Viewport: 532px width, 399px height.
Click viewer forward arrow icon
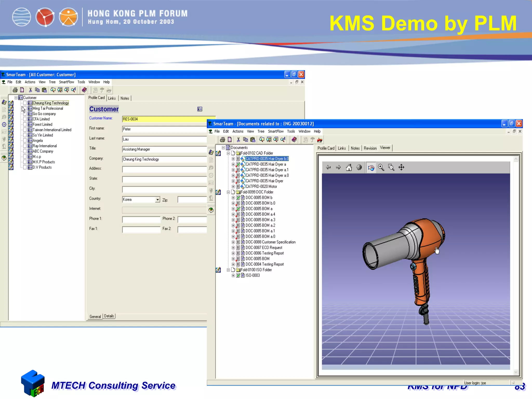point(338,168)
